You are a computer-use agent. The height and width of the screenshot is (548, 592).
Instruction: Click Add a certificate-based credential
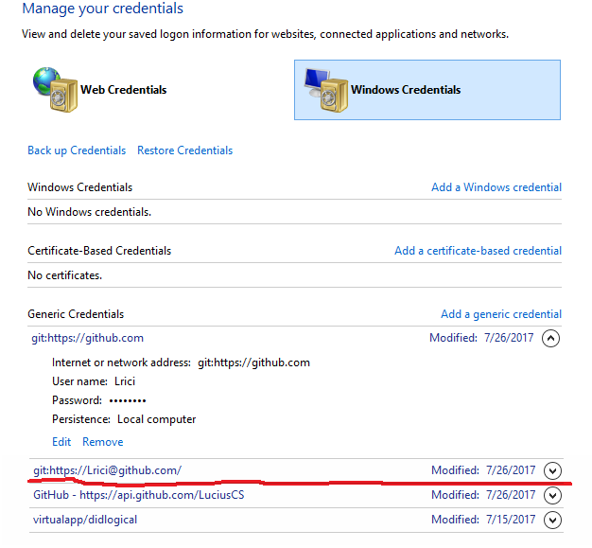point(478,251)
